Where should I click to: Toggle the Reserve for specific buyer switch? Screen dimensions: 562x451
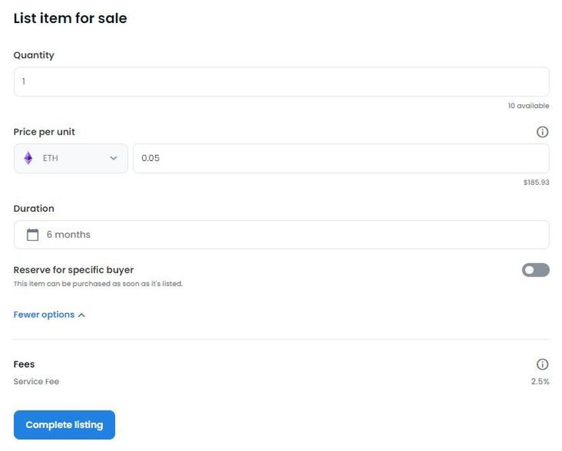click(x=536, y=270)
